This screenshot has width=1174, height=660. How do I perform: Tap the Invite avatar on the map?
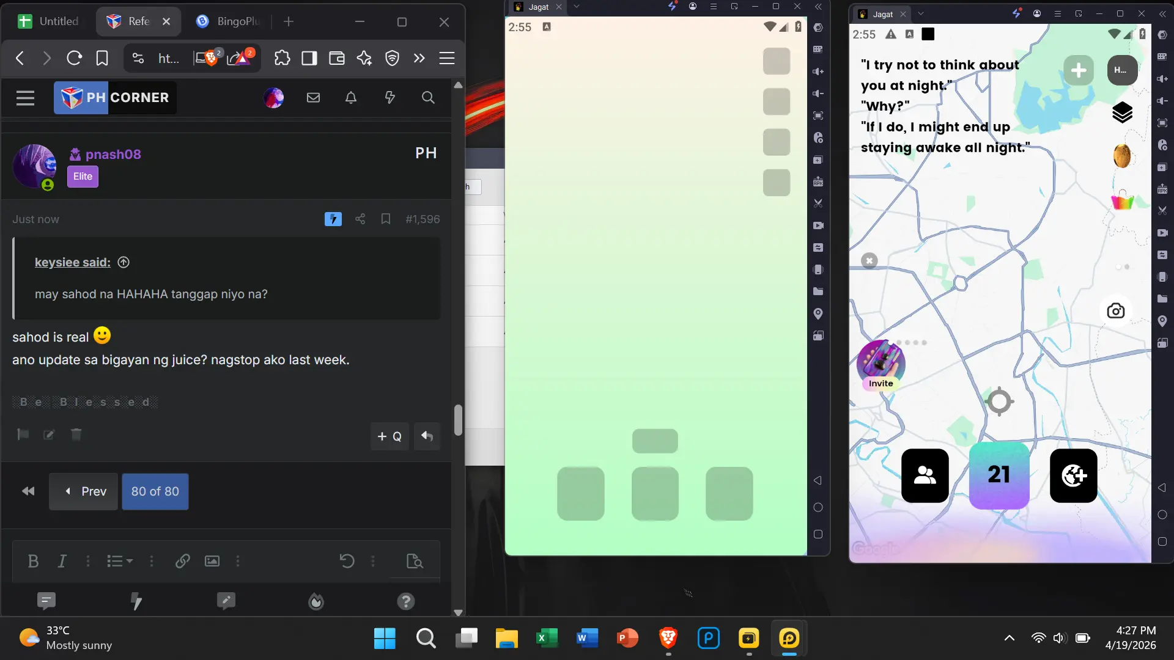[x=880, y=365]
